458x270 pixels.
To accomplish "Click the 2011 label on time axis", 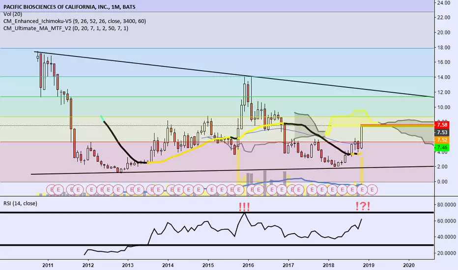I will pyautogui.click(x=48, y=265).
